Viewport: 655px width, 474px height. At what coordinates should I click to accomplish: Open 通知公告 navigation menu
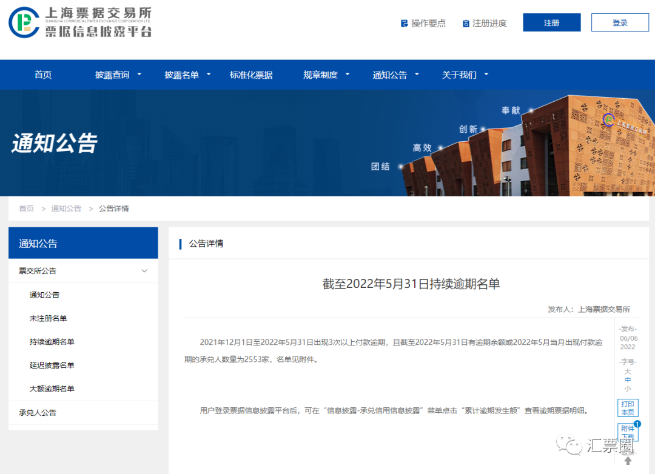(390, 75)
